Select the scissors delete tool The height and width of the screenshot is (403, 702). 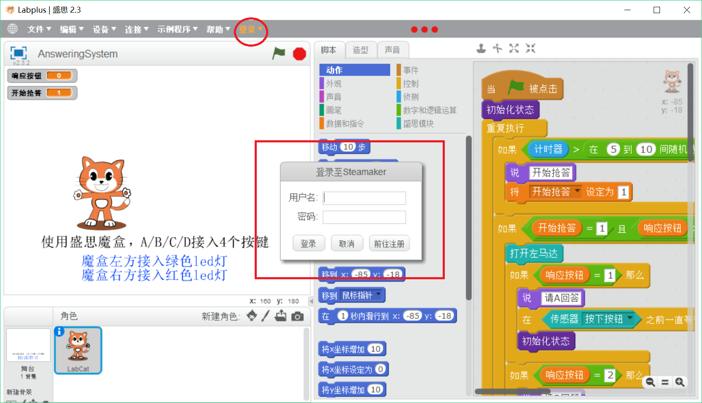497,48
